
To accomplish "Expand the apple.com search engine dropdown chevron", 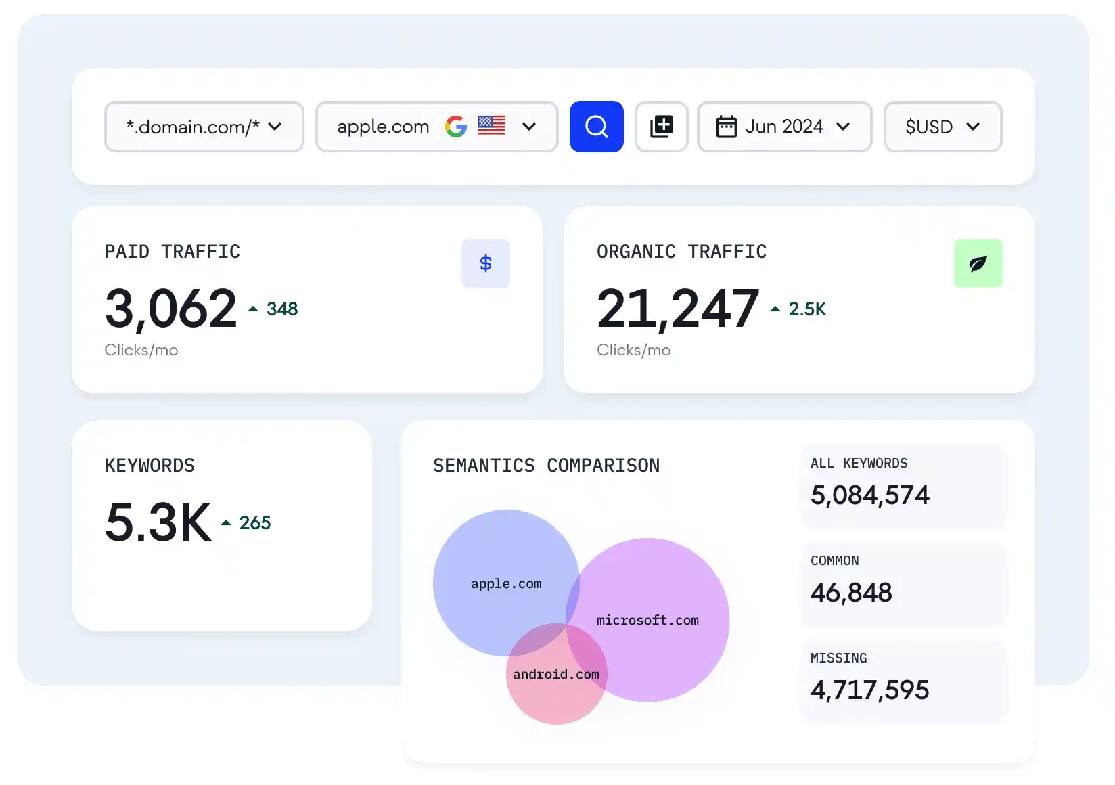I will (x=529, y=127).
